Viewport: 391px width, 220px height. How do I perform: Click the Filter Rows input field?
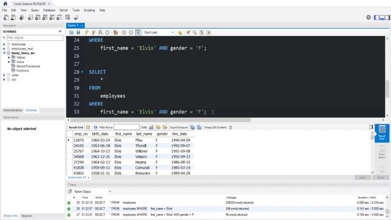[126, 127]
